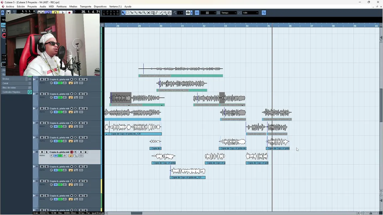Select the Glue tube tool

[x=136, y=13]
